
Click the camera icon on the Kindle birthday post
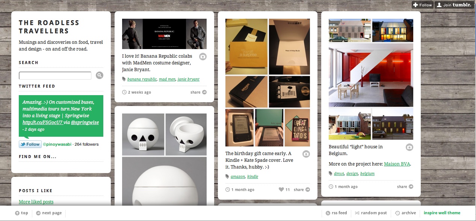click(306, 154)
